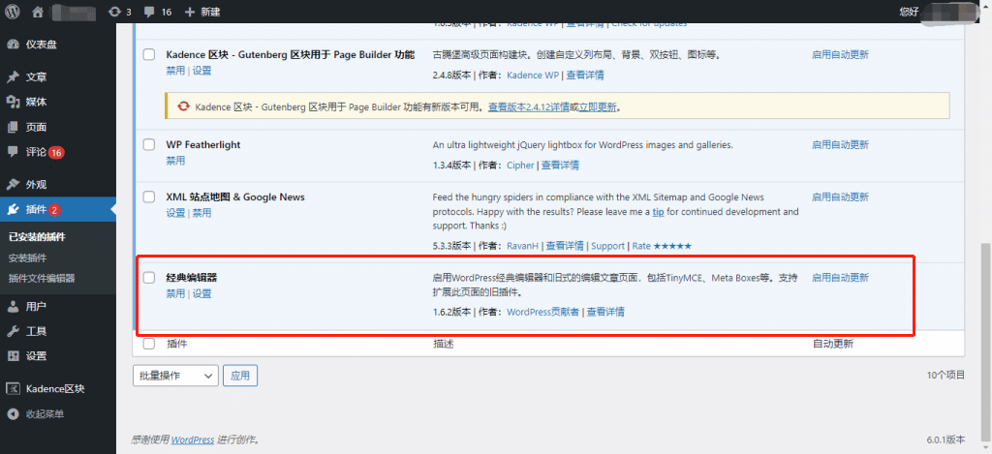Deactivate 经典编辑器 via 禁用 link
Viewport: 992px width, 454px height.
click(x=175, y=293)
